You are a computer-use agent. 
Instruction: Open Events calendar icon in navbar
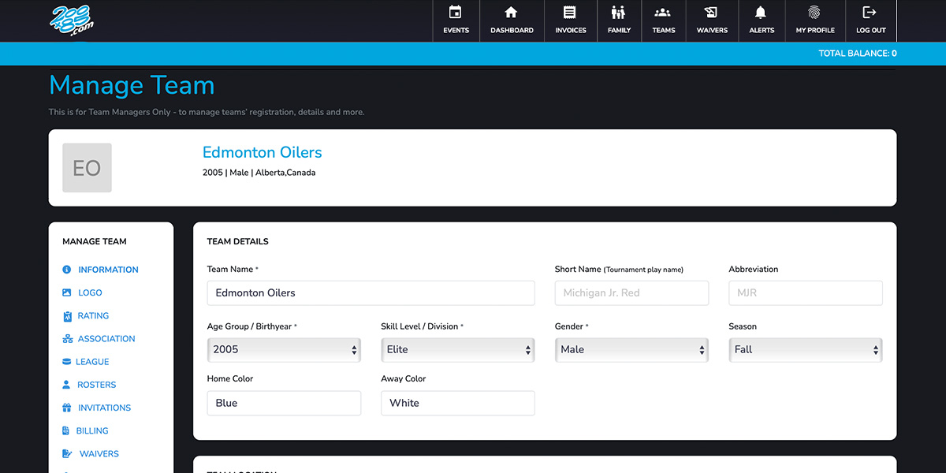click(456, 13)
